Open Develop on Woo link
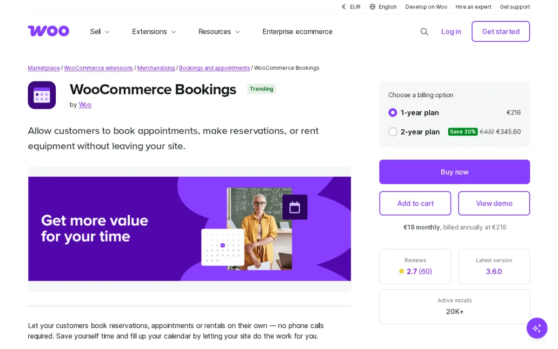The width and height of the screenshot is (558, 349). coord(426,7)
